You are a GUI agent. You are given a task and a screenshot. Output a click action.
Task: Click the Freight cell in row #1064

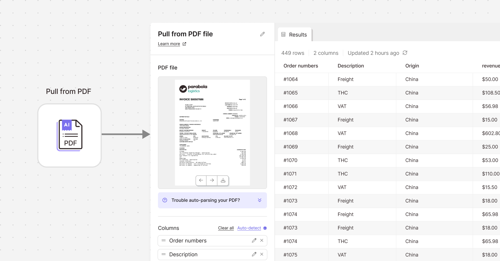362,80
